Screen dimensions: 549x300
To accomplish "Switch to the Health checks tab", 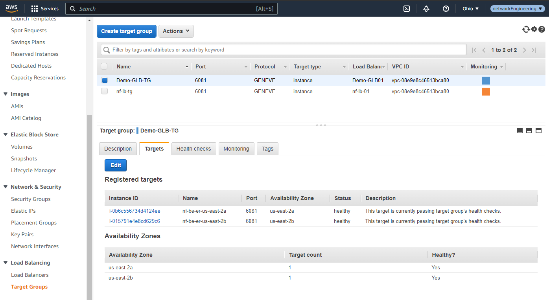I will click(193, 149).
